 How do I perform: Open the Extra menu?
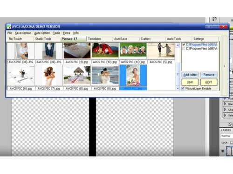click(66, 33)
